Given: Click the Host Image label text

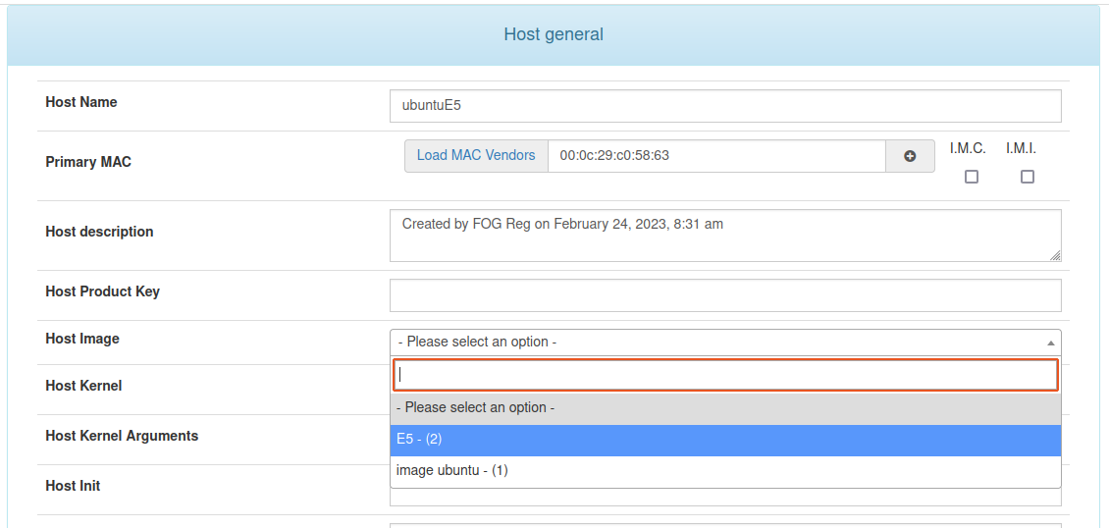Looking at the screenshot, I should tap(82, 340).
